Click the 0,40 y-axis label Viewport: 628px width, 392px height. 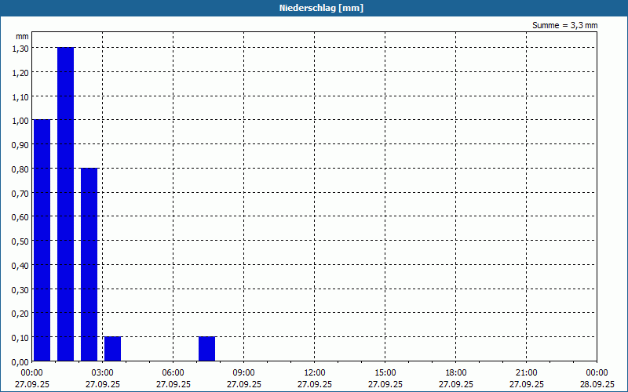click(20, 265)
